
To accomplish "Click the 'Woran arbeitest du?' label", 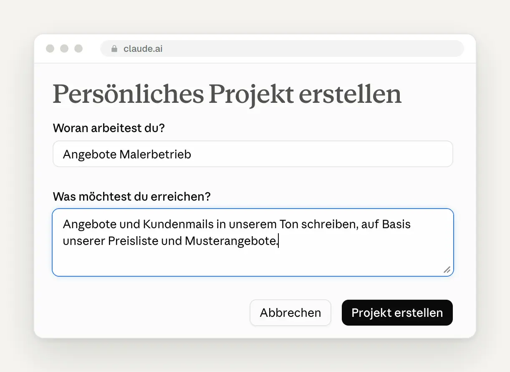I will [x=109, y=128].
